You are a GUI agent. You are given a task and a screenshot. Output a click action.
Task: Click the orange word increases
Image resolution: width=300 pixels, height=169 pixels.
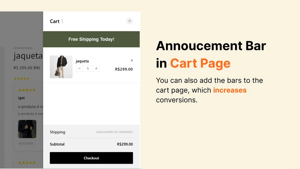click(230, 90)
